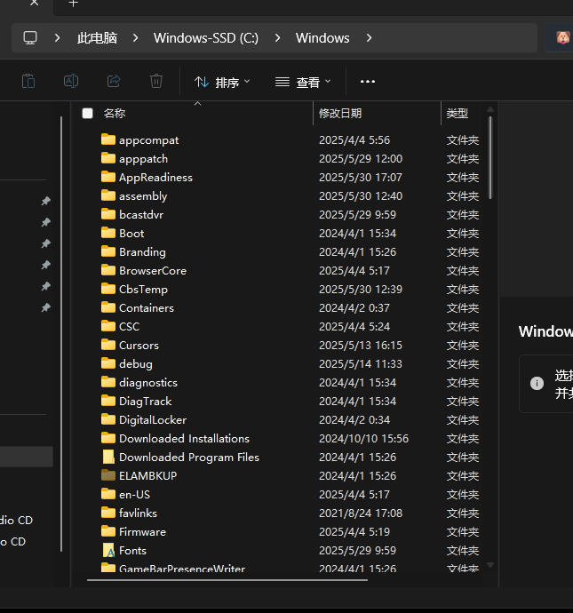Viewport: 573px width, 613px height.
Task: Click the CSC folder icon
Action: [x=108, y=326]
